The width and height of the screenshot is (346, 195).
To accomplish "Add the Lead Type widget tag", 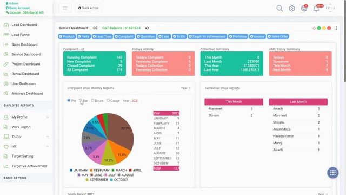I will coord(102,36).
